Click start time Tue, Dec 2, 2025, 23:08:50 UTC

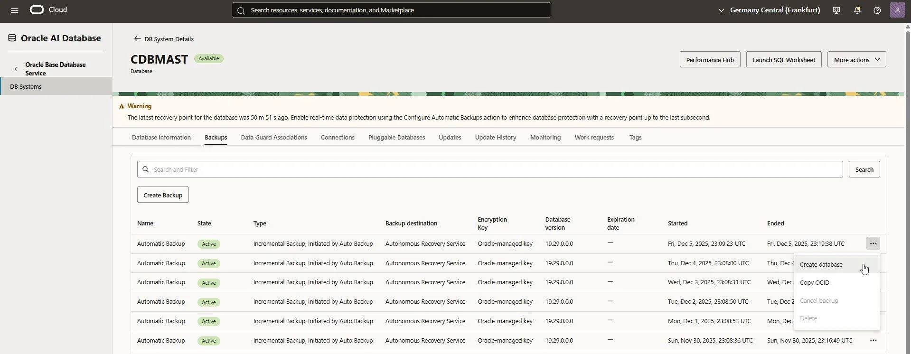pos(708,301)
